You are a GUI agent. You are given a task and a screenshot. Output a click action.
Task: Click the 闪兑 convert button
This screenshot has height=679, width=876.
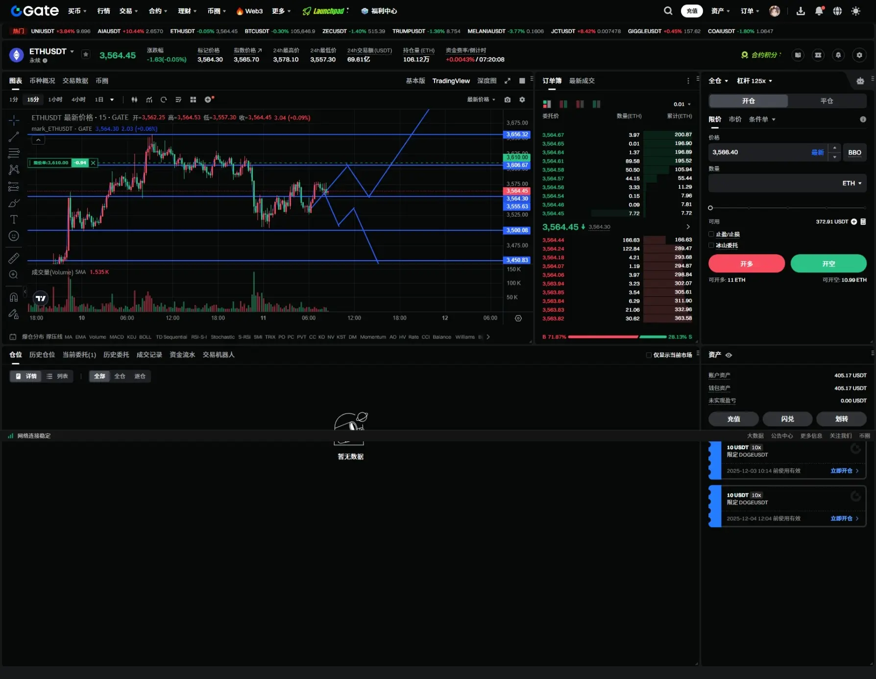pyautogui.click(x=787, y=419)
